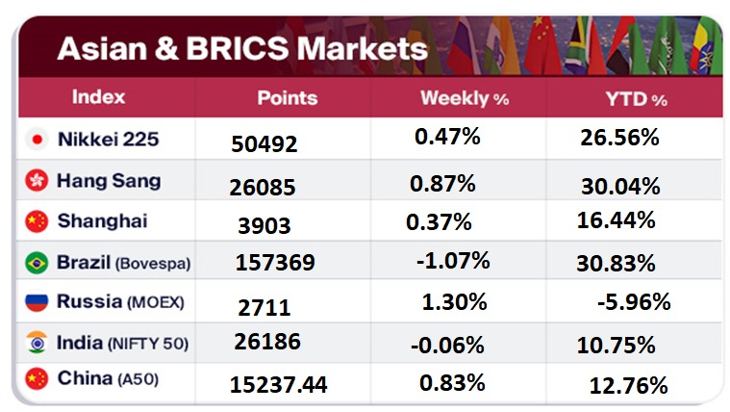Click the Brazil flag icon

tap(38, 262)
